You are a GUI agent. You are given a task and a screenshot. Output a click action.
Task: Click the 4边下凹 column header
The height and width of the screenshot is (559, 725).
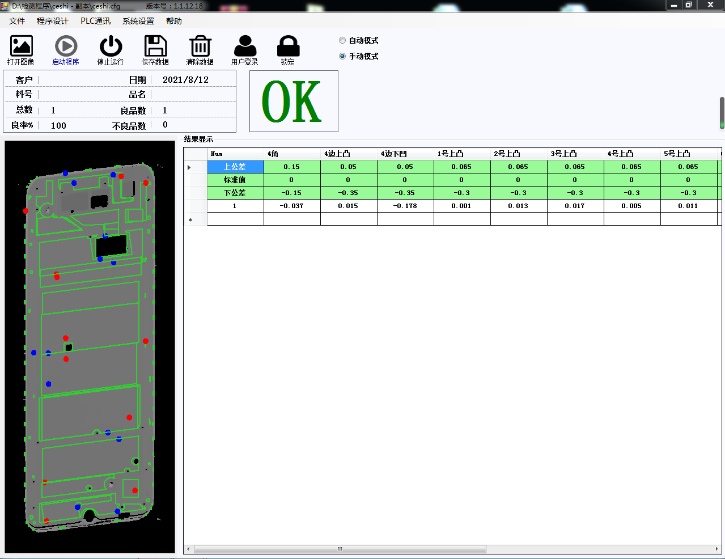click(x=405, y=154)
